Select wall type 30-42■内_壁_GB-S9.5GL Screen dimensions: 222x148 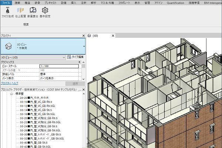[35, 147]
